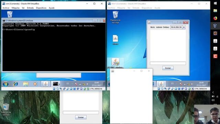Viewport: 220px width, 124px height.
Task: Show hidden tray icons chevron on host
Action: 213,92
